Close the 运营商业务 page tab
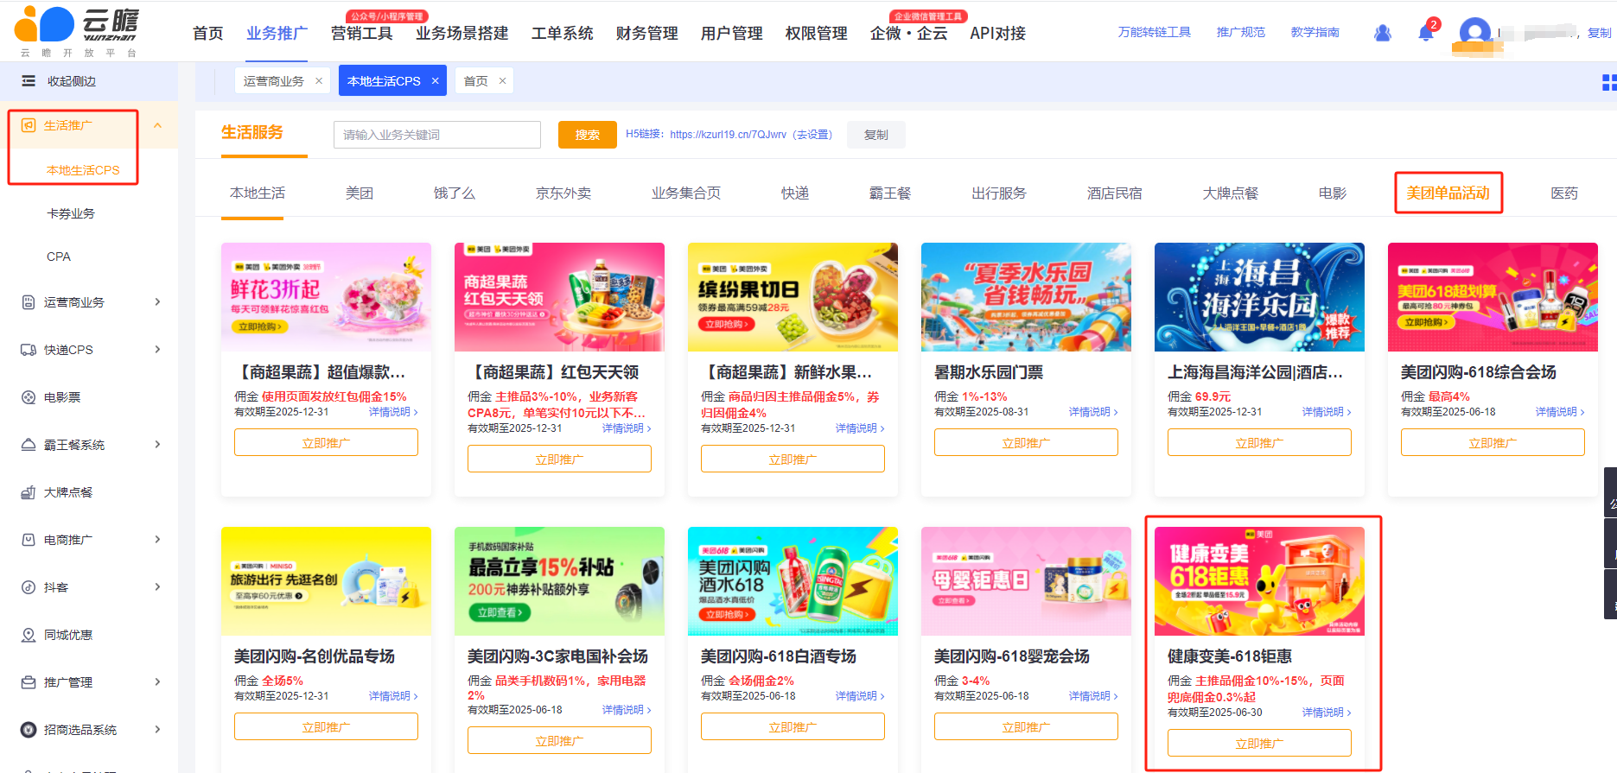This screenshot has height=773, width=1617. [x=319, y=80]
